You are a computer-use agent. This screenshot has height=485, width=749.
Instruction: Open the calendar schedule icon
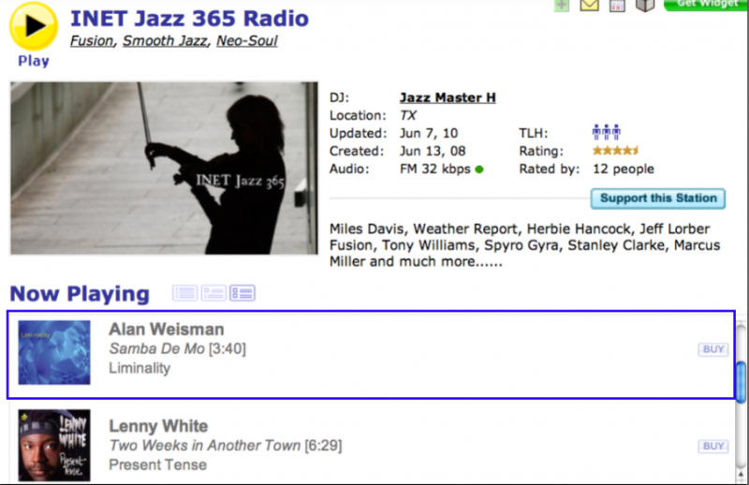tap(617, 5)
